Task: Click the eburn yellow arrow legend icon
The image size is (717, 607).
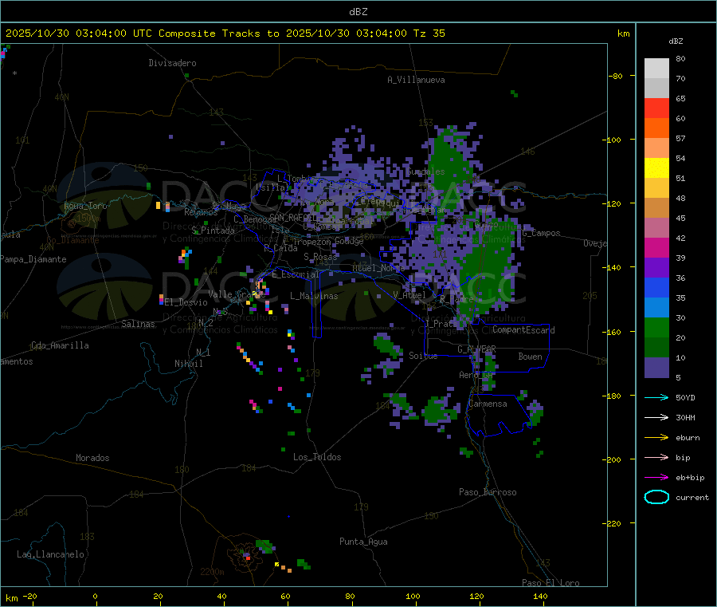Action: pos(656,437)
